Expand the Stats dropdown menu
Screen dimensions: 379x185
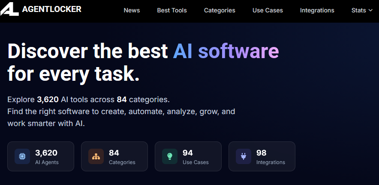[362, 10]
